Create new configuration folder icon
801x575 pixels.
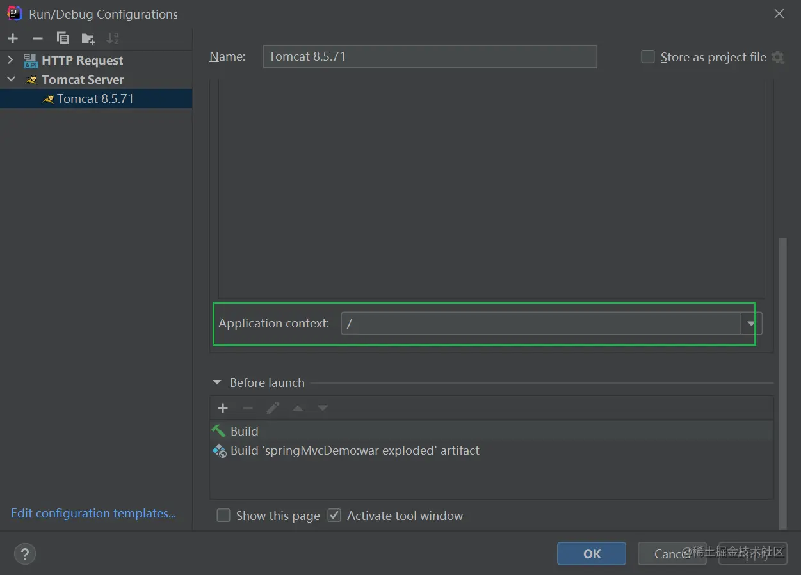88,38
